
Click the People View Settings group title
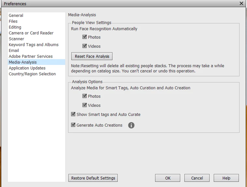point(92,23)
